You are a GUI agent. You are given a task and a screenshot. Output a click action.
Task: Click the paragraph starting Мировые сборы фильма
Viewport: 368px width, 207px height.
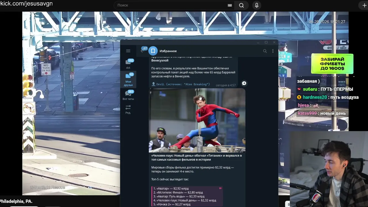tap(193, 169)
